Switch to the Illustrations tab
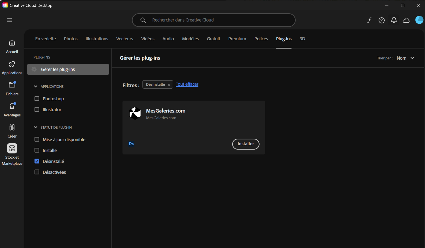The width and height of the screenshot is (425, 248). [x=97, y=39]
